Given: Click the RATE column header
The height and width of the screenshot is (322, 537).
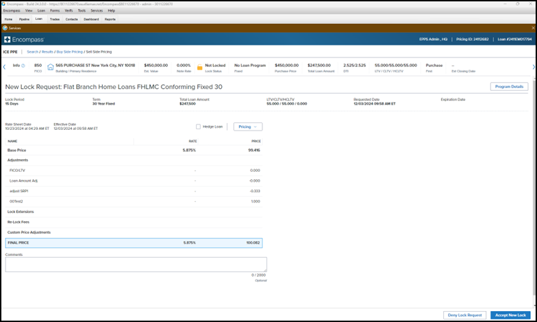Looking at the screenshot, I should click(x=193, y=141).
